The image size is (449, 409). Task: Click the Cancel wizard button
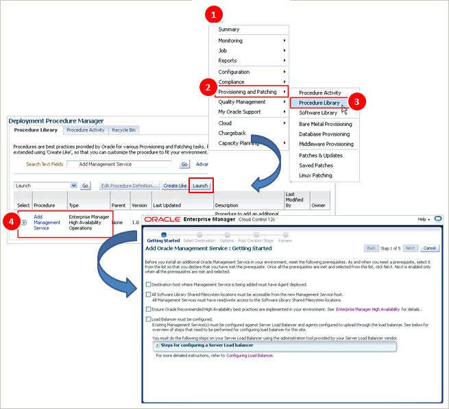click(430, 248)
